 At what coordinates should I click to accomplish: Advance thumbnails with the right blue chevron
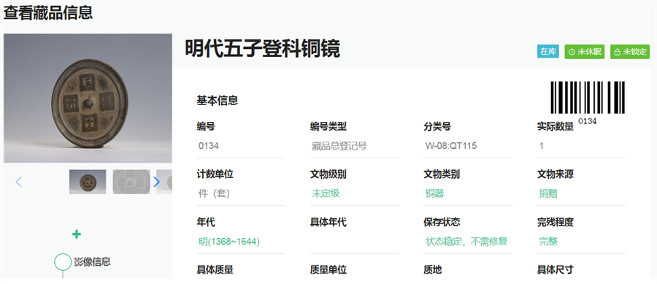coord(156,182)
